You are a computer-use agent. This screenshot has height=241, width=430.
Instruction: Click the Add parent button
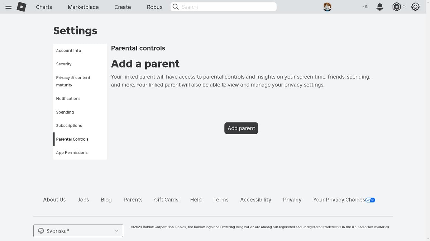click(241, 128)
